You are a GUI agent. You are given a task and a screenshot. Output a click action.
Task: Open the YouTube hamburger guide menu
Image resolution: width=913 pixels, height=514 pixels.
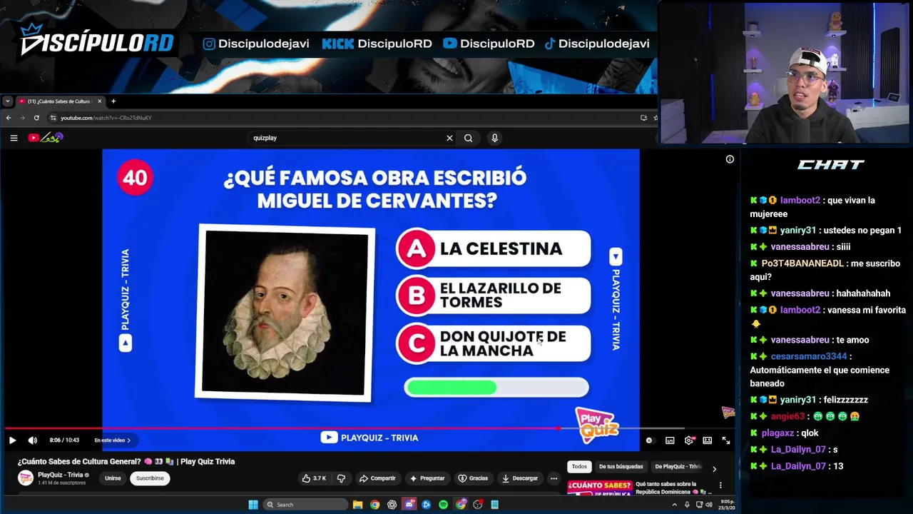click(x=14, y=138)
